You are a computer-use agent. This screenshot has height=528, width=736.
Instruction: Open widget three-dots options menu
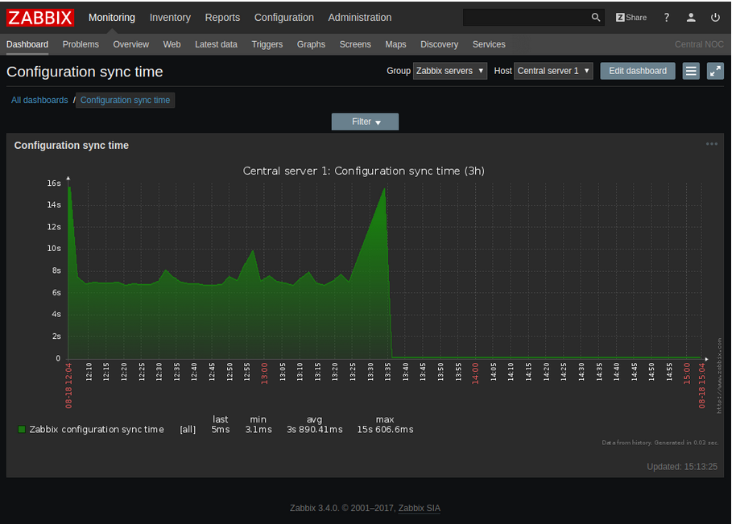(712, 144)
